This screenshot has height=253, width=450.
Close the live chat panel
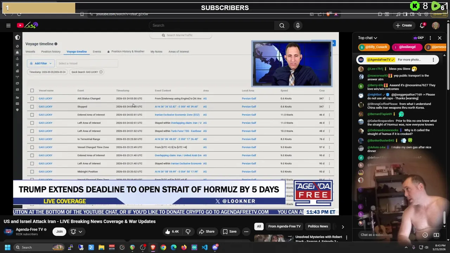coord(439,38)
